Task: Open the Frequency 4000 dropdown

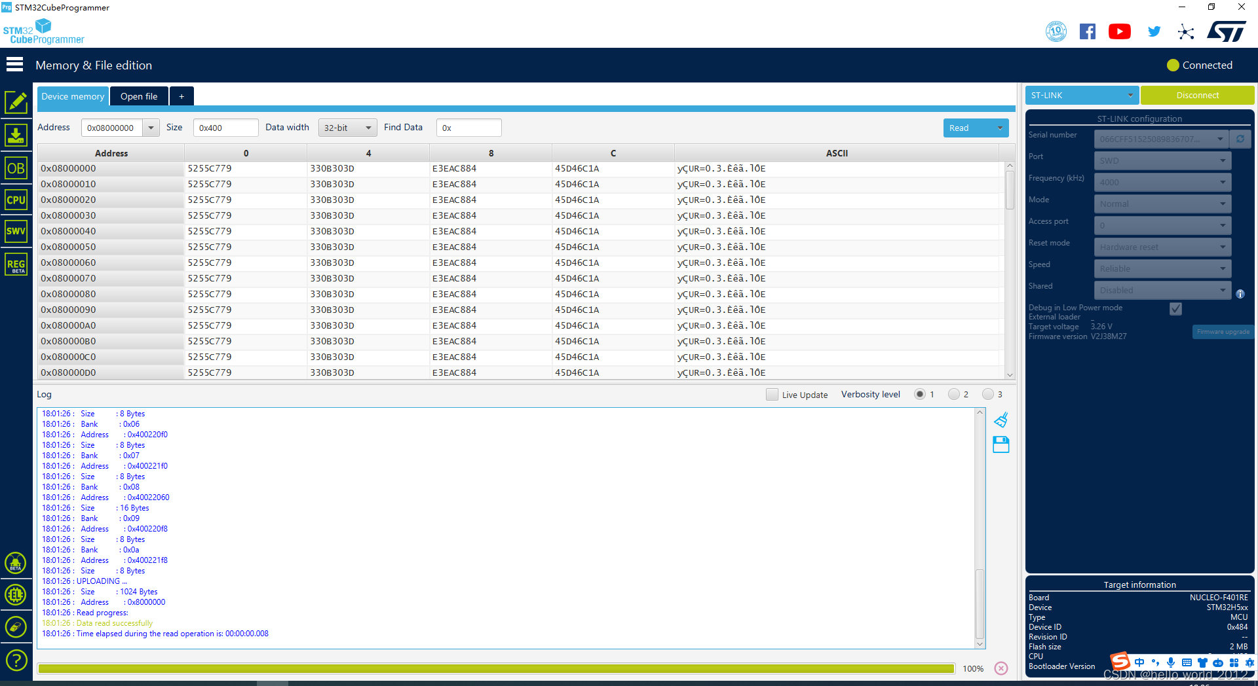Action: 1162,182
